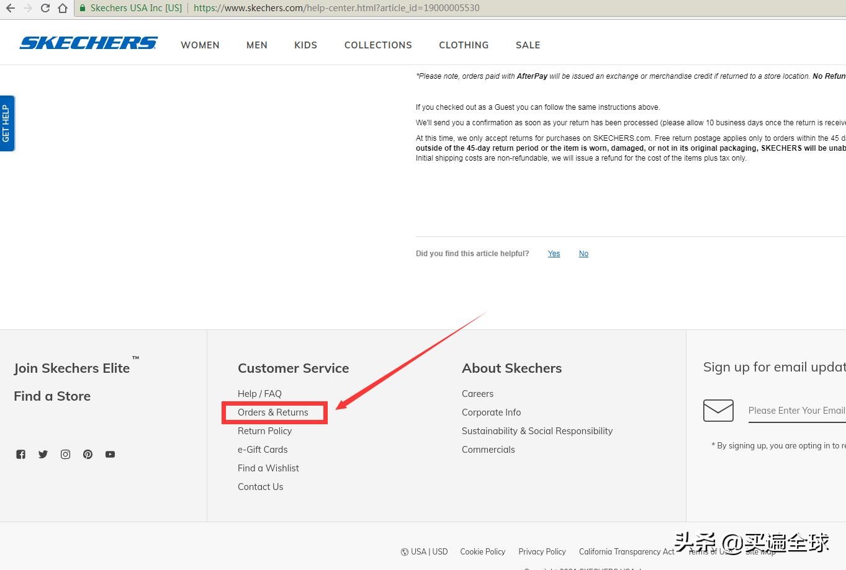
Task: Click the About Skechers heading
Action: (x=511, y=368)
